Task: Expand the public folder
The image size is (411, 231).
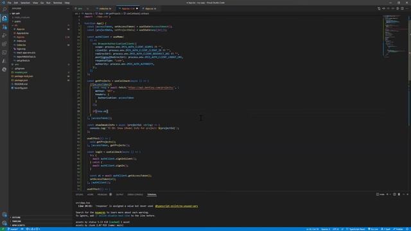Action: coord(17,21)
